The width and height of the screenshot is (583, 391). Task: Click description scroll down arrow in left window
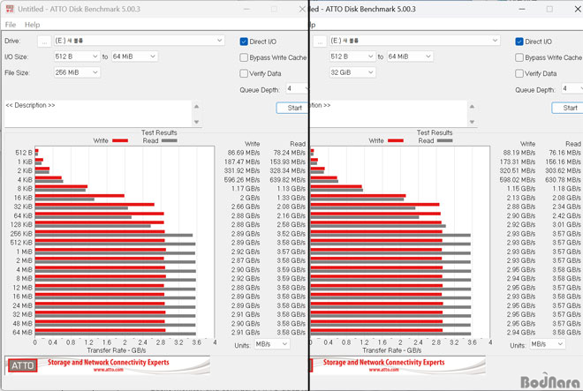tap(197, 122)
